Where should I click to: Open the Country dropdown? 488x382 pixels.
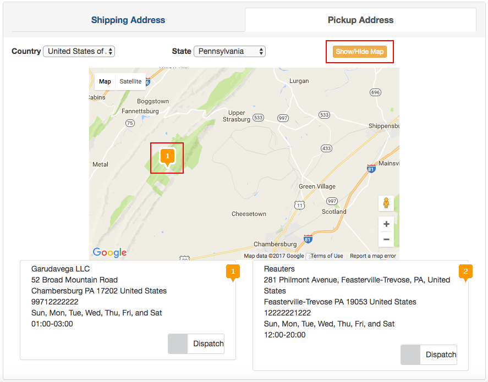tap(79, 51)
